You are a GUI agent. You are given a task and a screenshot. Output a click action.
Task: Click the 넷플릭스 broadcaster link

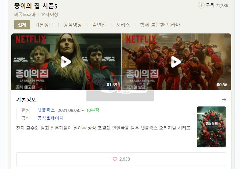(46, 110)
